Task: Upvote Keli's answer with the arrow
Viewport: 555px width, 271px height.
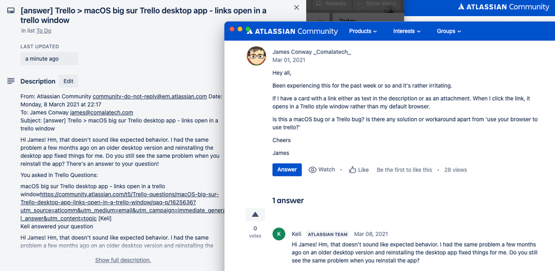Action: [255, 214]
